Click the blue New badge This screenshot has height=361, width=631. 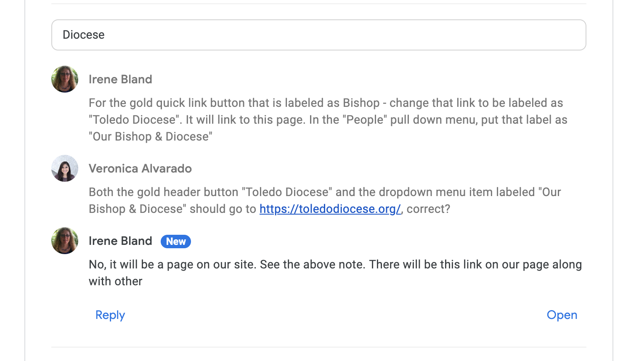(x=176, y=242)
